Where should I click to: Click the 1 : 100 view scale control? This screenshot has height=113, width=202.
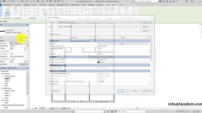[x=34, y=109]
